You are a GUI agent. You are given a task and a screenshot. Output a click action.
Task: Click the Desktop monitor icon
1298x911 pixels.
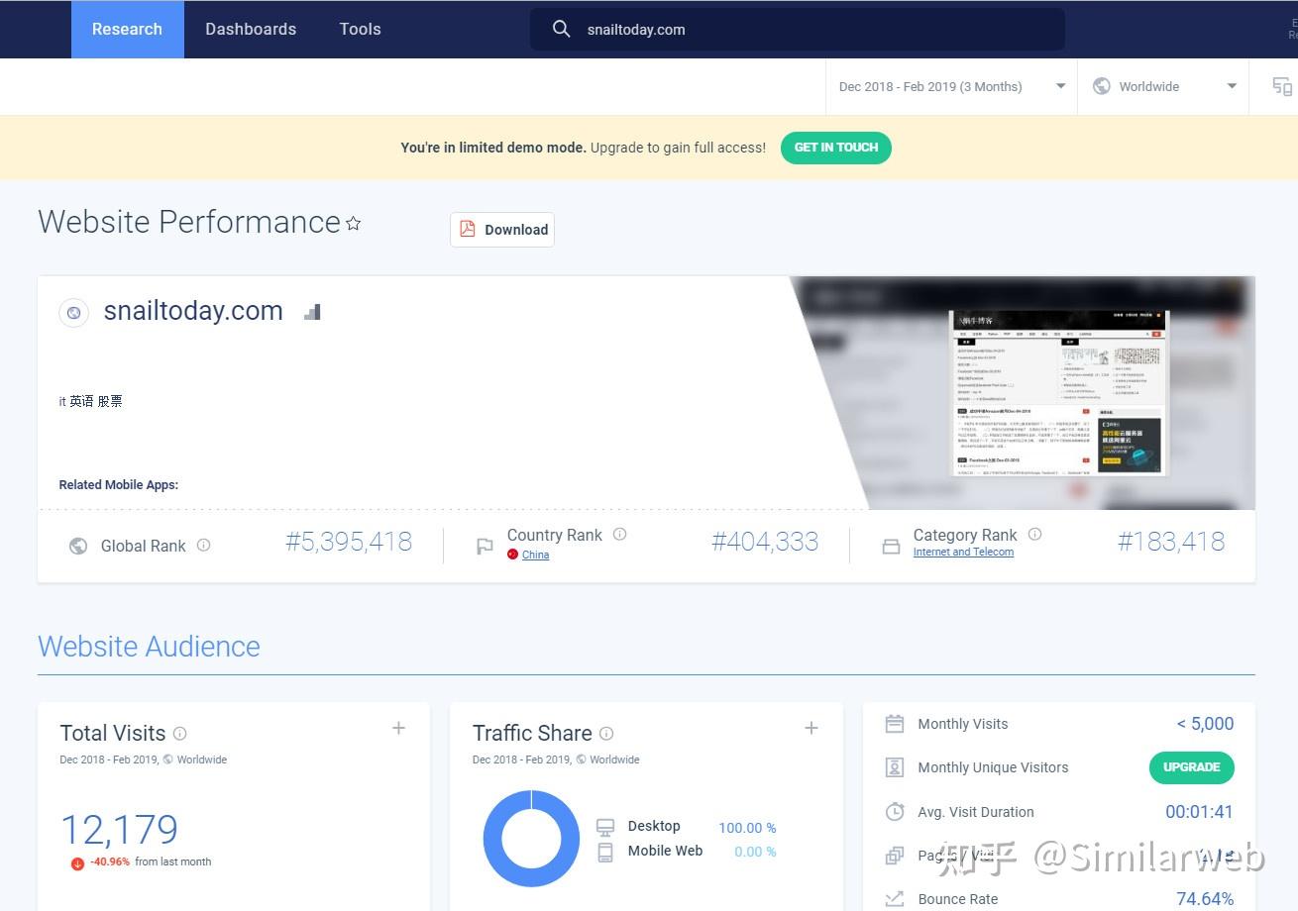click(605, 827)
